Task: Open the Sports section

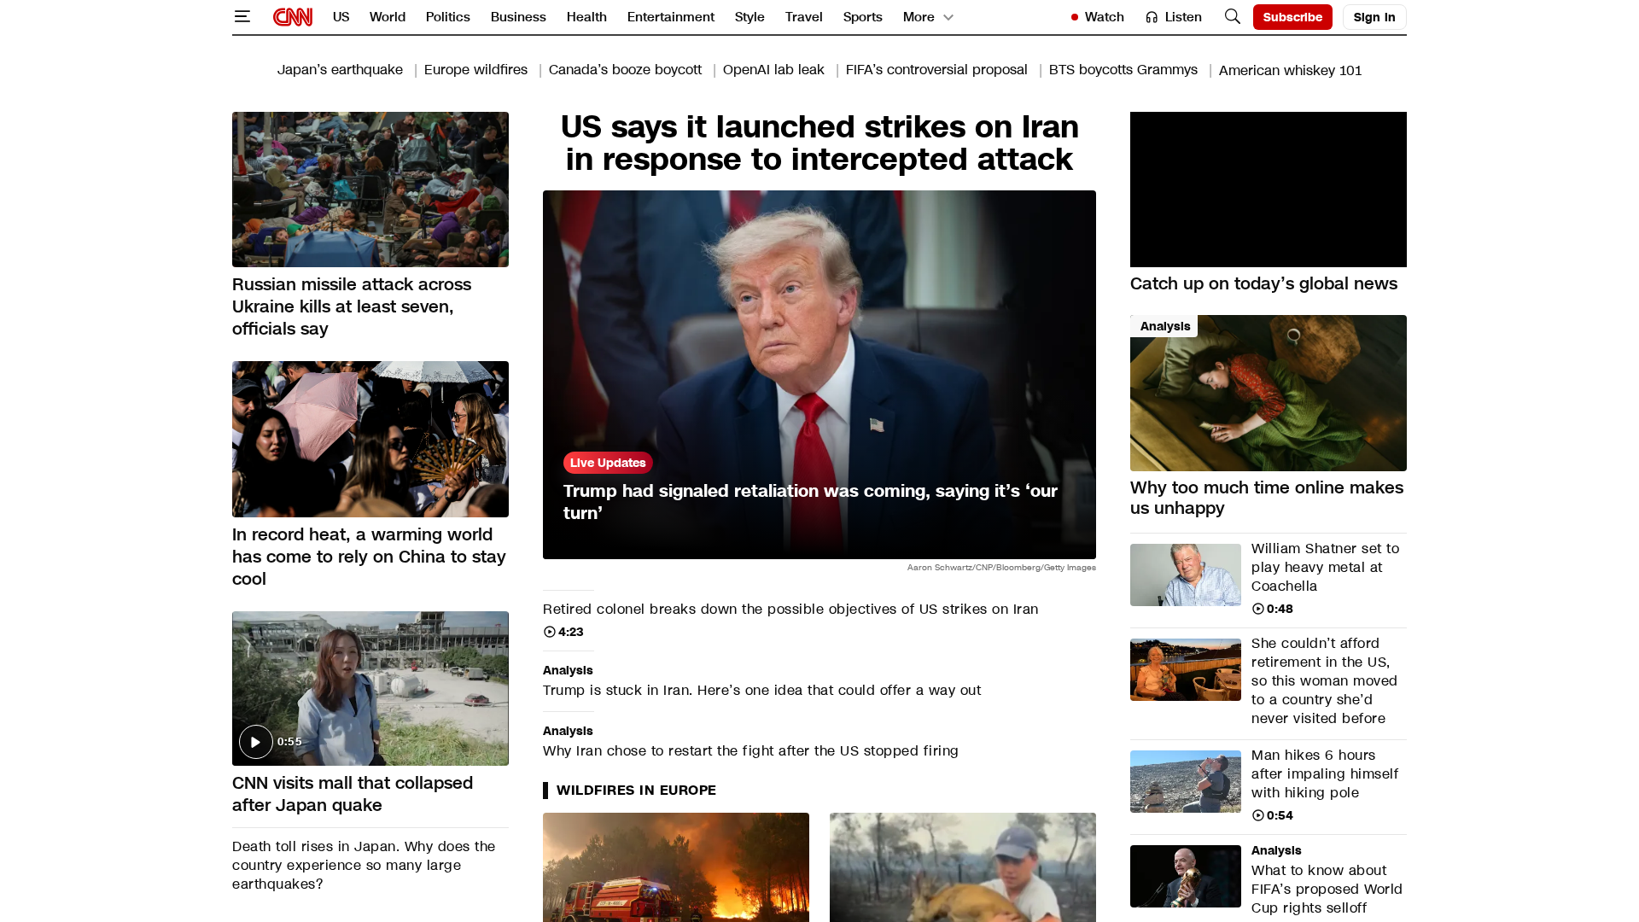Action: tap(863, 17)
